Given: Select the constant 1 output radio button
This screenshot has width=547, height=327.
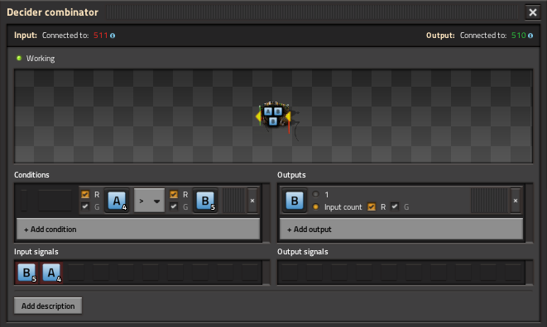Looking at the screenshot, I should [316, 194].
